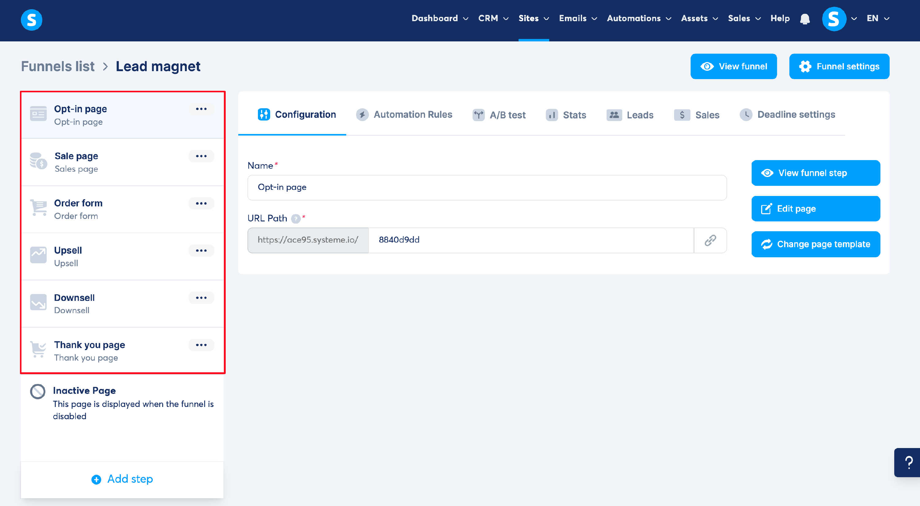The image size is (920, 506).
Task: Open the notifications bell
Action: (805, 19)
